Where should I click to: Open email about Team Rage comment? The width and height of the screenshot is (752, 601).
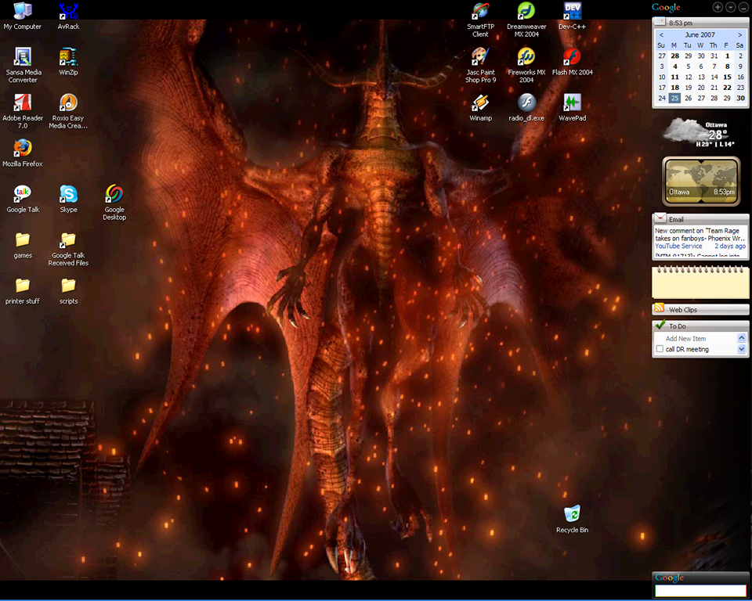coord(700,234)
